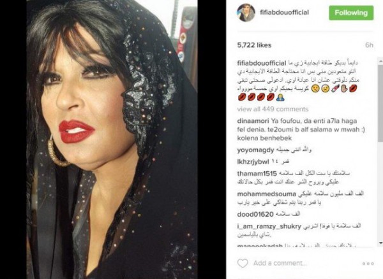
Task: Open i_am_ramzy_shukry profile link
Action: point(269,227)
